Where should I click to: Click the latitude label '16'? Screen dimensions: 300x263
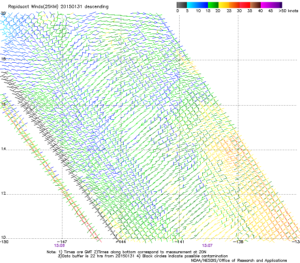pos(3,104)
